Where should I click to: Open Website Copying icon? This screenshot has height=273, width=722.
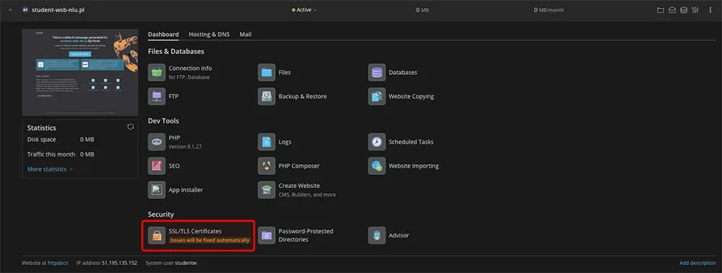[x=377, y=97]
